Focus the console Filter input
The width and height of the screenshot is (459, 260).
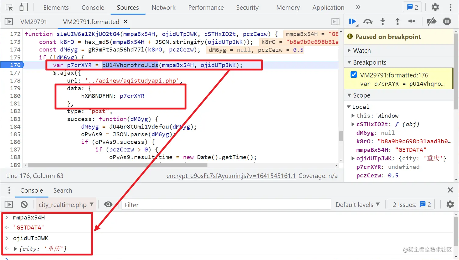(226, 205)
